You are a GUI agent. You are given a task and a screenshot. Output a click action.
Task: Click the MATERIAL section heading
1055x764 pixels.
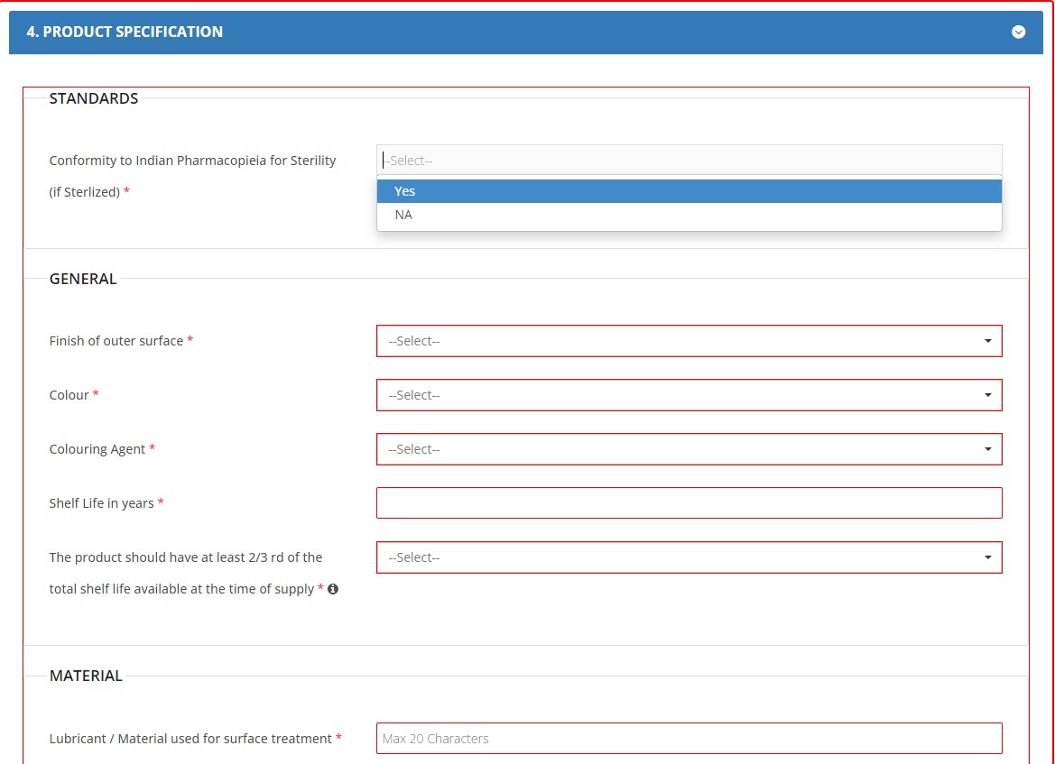click(86, 676)
